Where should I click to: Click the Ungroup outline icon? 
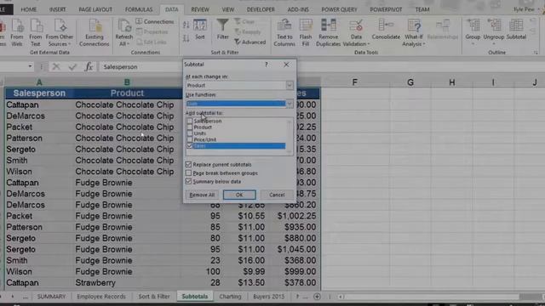pyautogui.click(x=494, y=30)
